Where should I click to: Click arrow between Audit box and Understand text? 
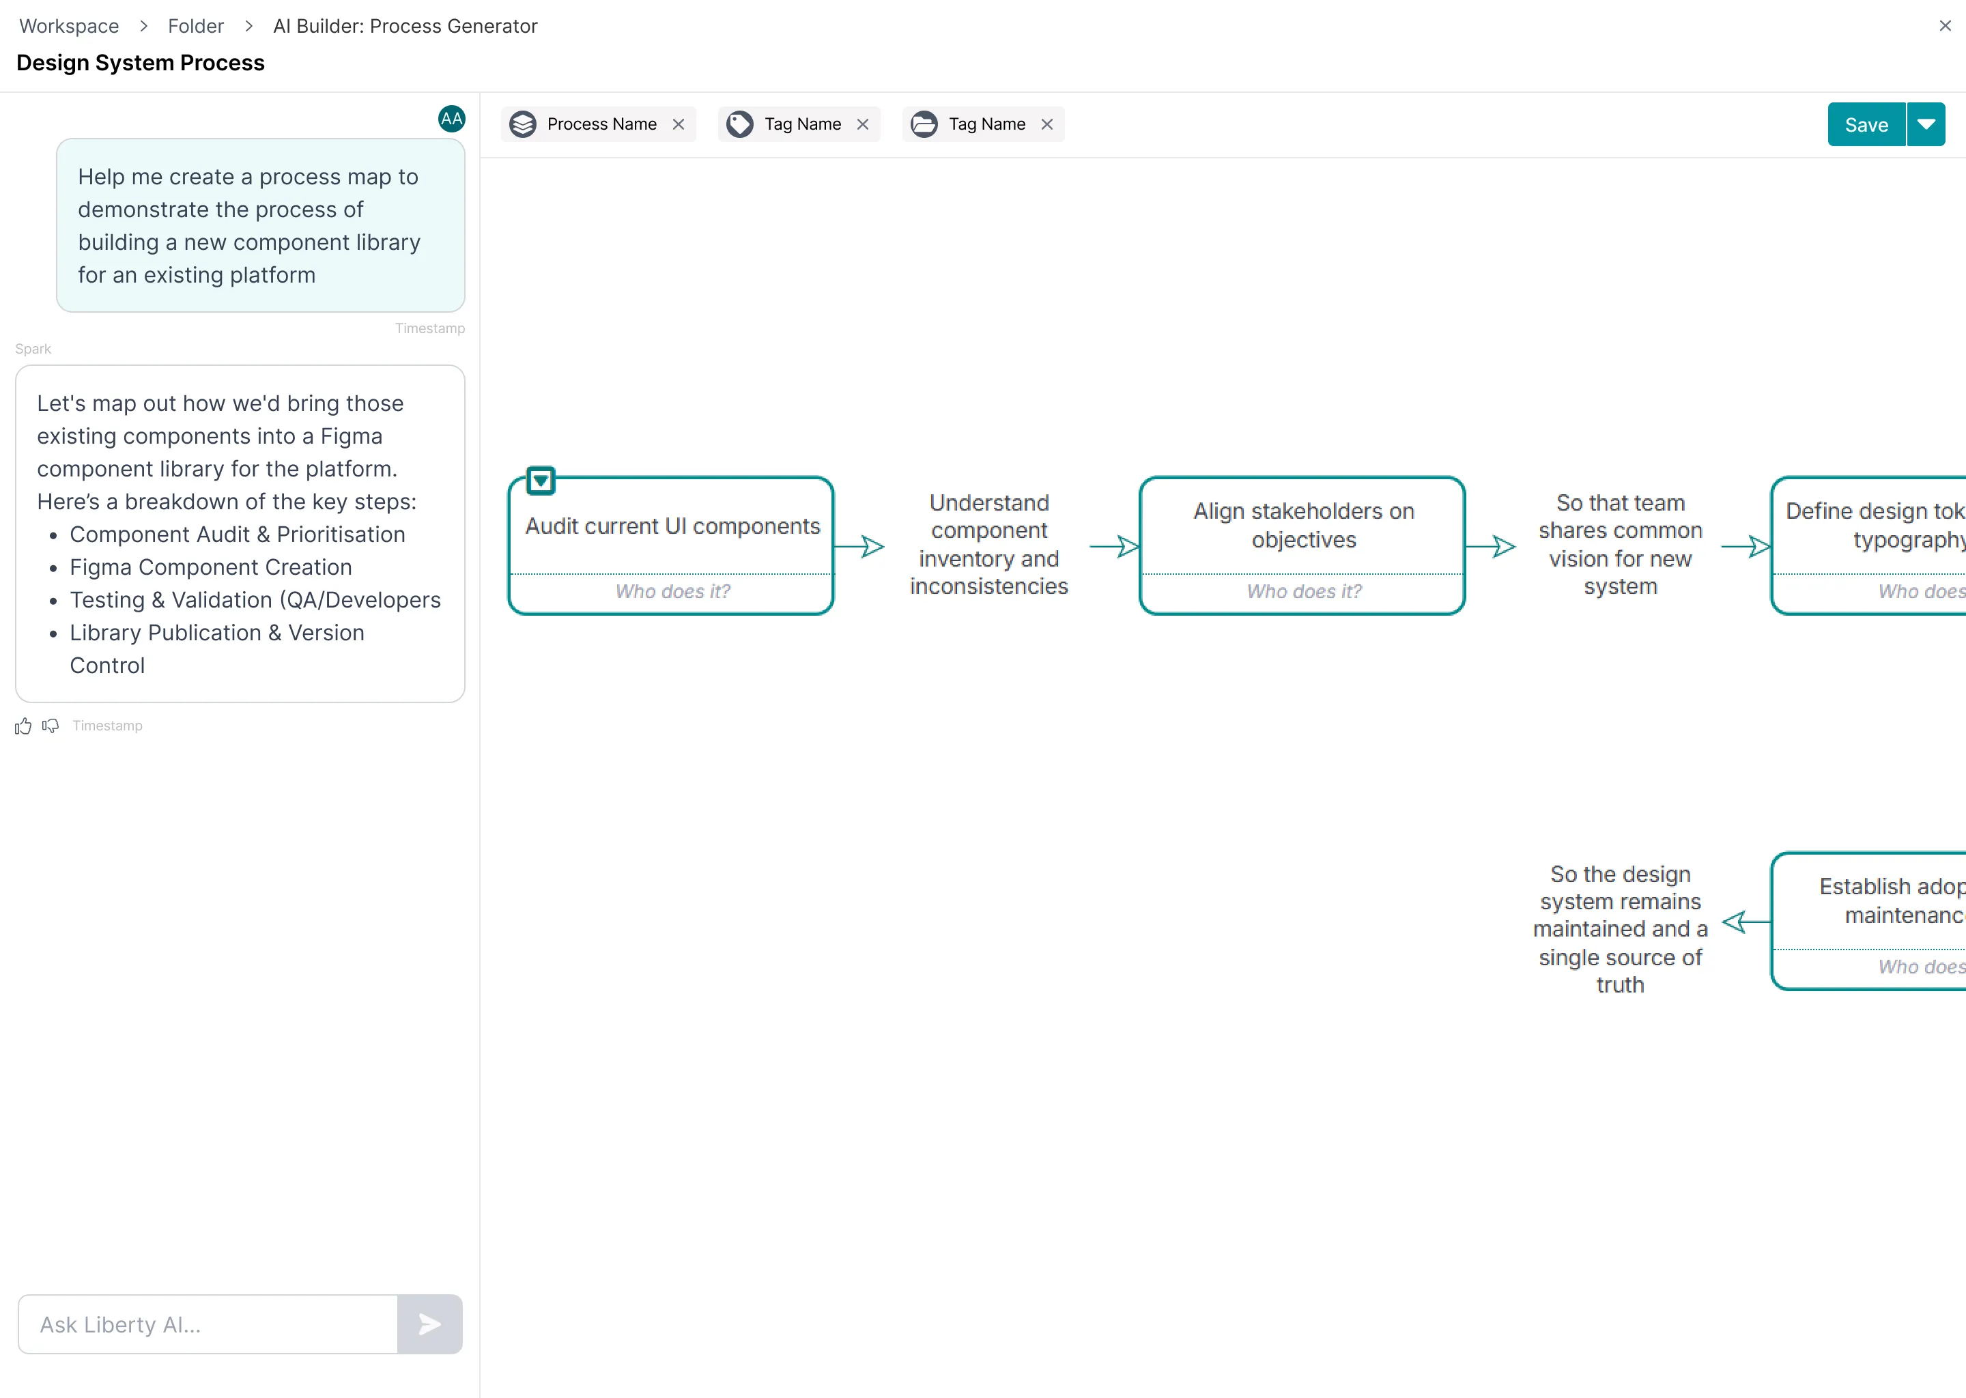(859, 546)
